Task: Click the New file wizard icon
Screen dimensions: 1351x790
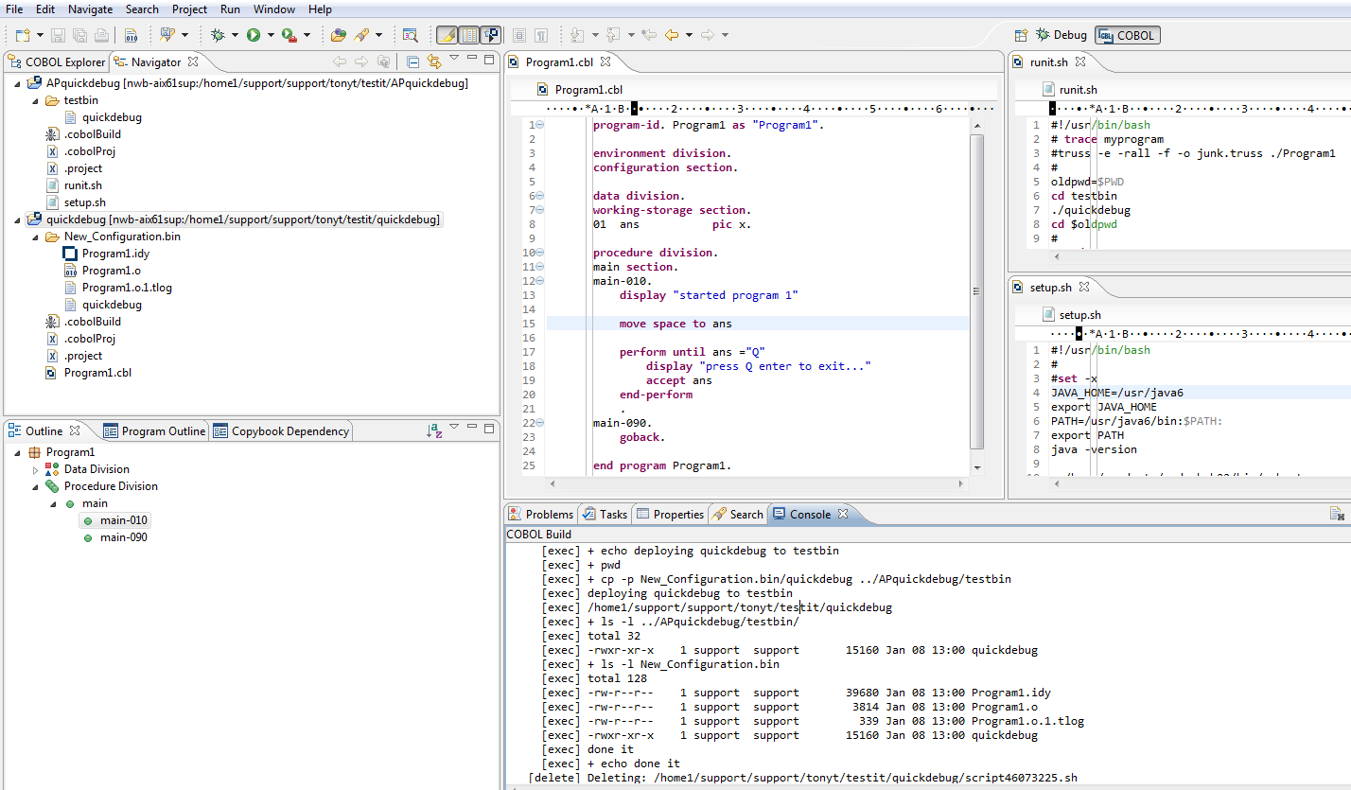Action: tap(22, 35)
